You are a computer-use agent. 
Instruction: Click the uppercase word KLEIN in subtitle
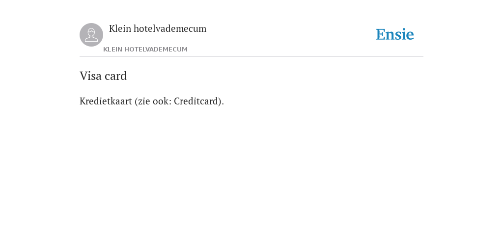pos(112,50)
